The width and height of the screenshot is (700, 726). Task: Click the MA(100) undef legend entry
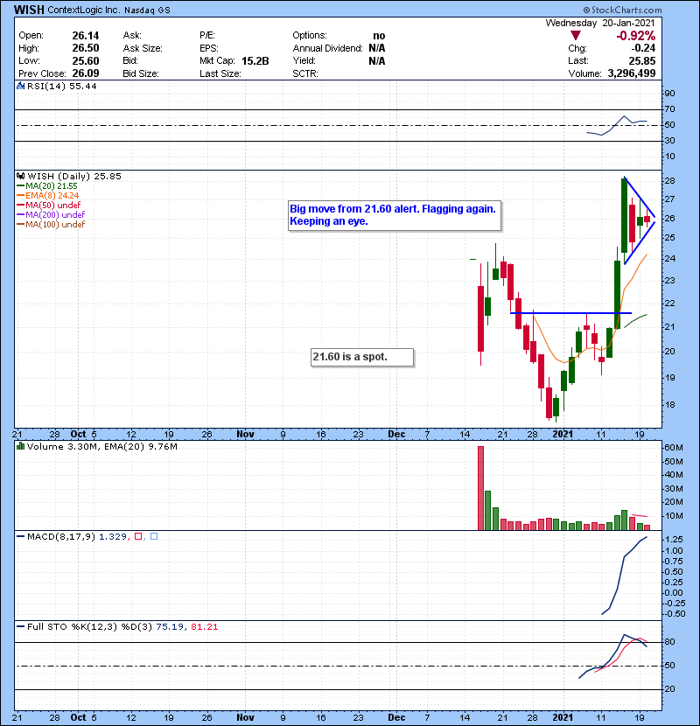[x=51, y=225]
